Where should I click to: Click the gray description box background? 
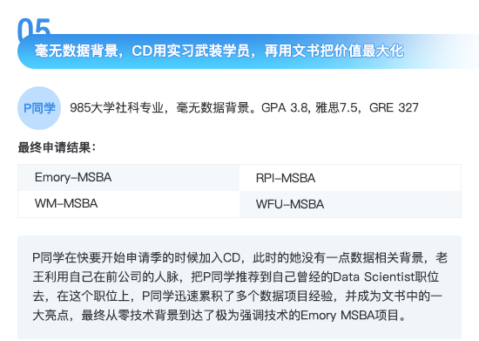pos(239,287)
